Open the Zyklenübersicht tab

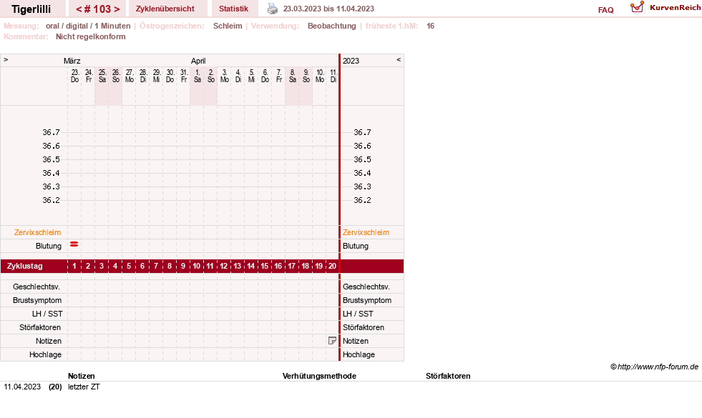pos(165,9)
